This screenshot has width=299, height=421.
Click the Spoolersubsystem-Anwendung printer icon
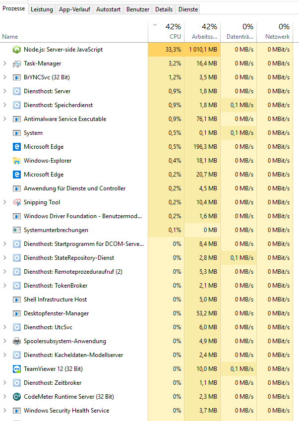point(17,341)
